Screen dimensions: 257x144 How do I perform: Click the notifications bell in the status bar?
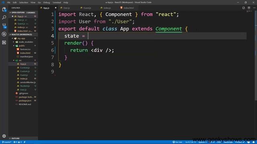pos(253,142)
